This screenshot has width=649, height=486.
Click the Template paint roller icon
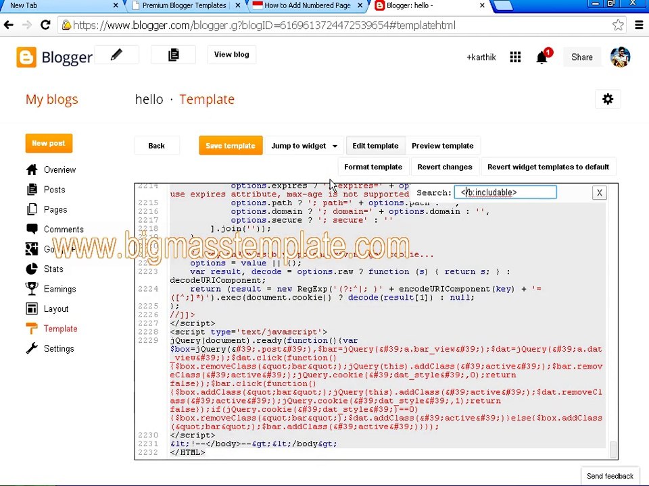[32, 329]
